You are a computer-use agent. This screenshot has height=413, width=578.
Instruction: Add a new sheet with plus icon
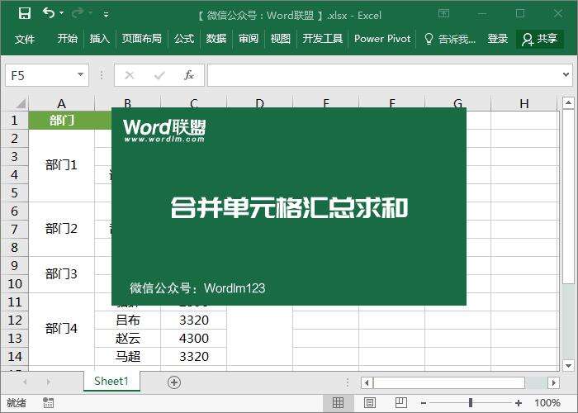tap(174, 382)
